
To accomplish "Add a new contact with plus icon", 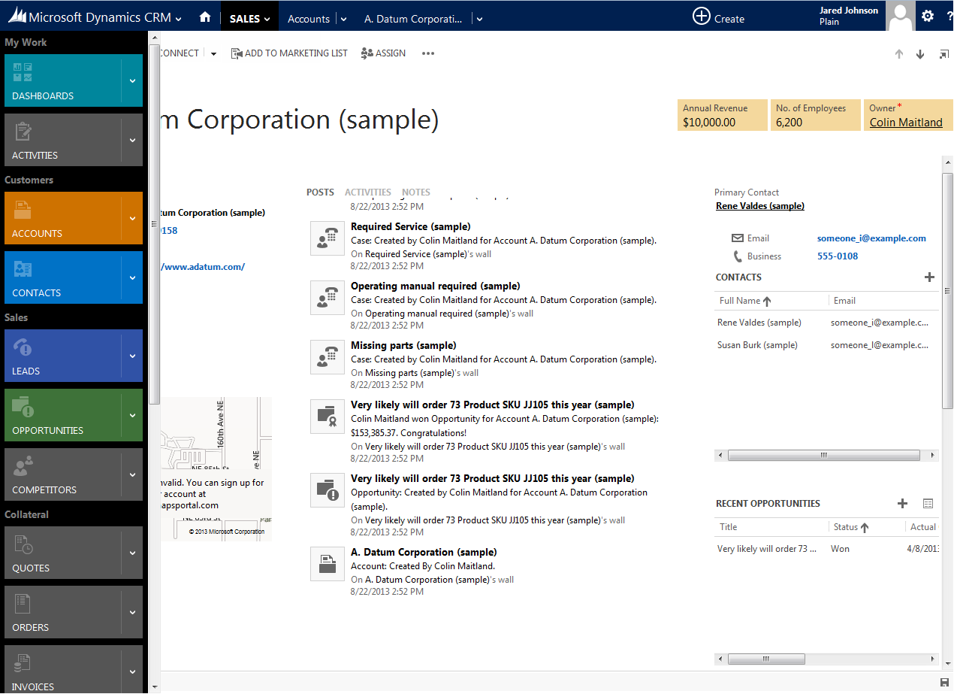I will pyautogui.click(x=929, y=277).
